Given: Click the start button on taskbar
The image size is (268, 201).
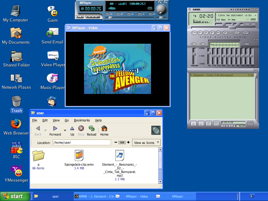Looking at the screenshot, I should (x=15, y=196).
